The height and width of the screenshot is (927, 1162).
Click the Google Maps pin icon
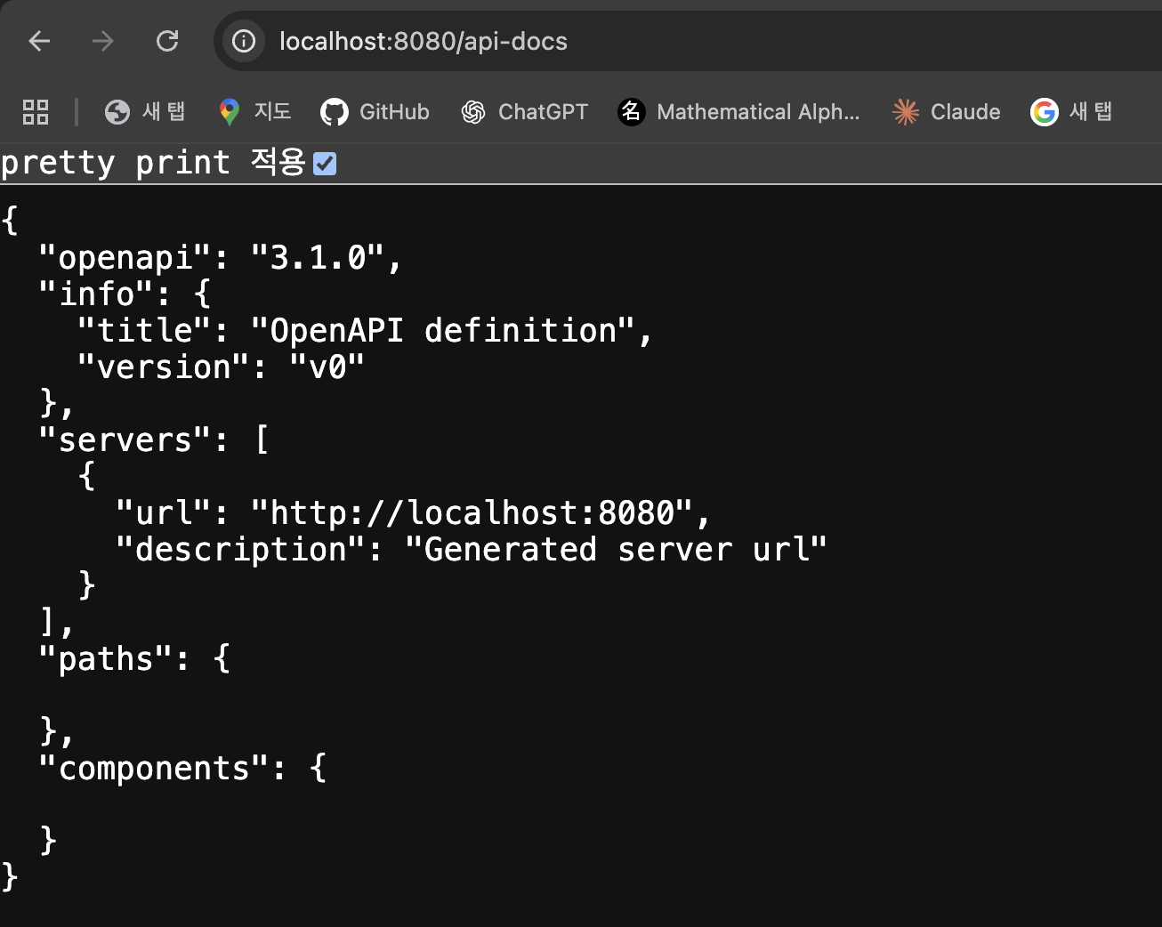pyautogui.click(x=229, y=111)
